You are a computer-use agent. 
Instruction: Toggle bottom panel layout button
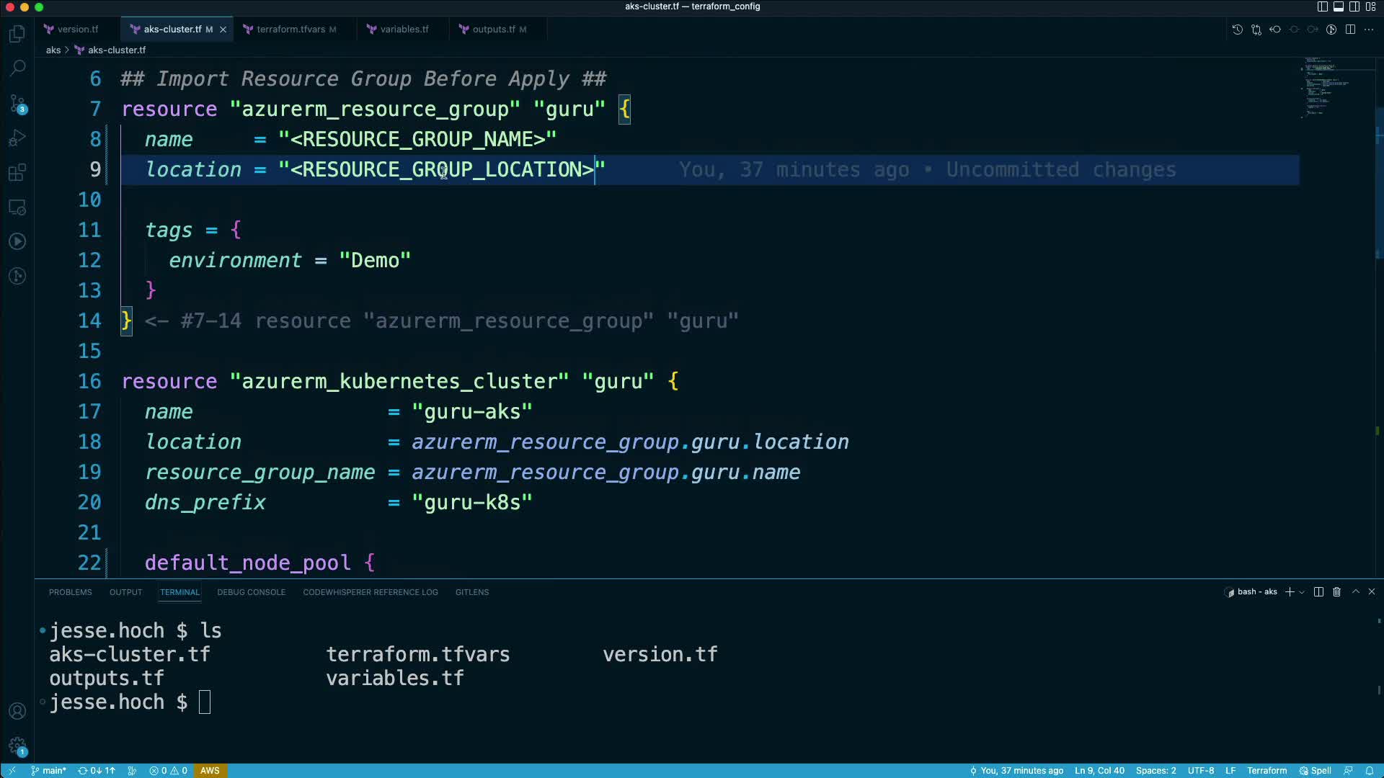(1338, 6)
